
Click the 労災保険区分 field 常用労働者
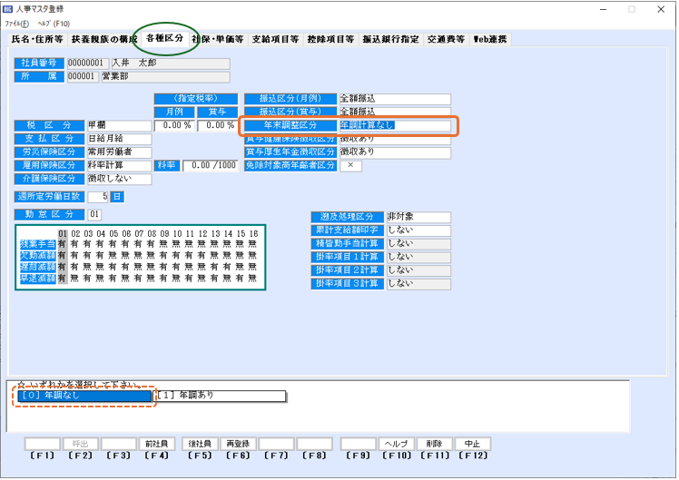pyautogui.click(x=120, y=152)
